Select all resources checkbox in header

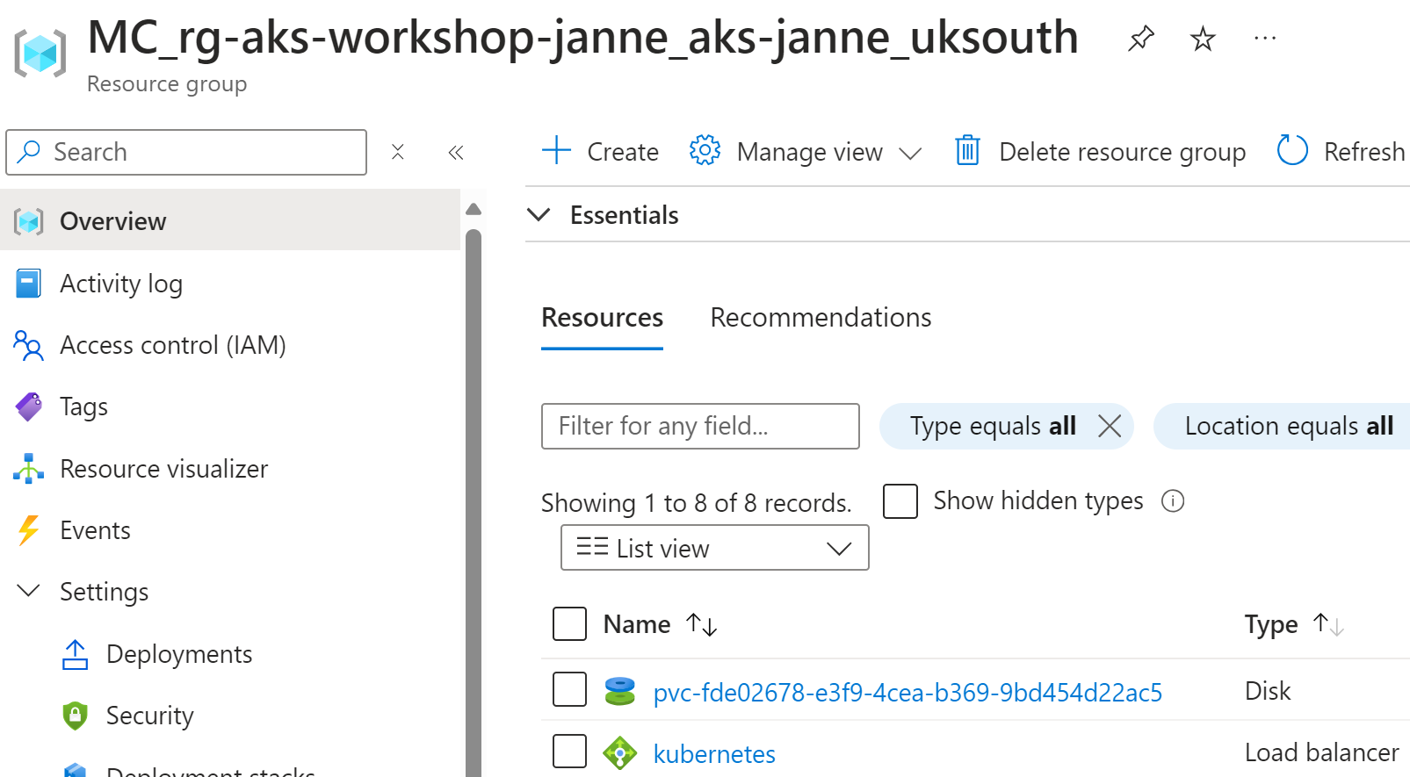point(569,623)
